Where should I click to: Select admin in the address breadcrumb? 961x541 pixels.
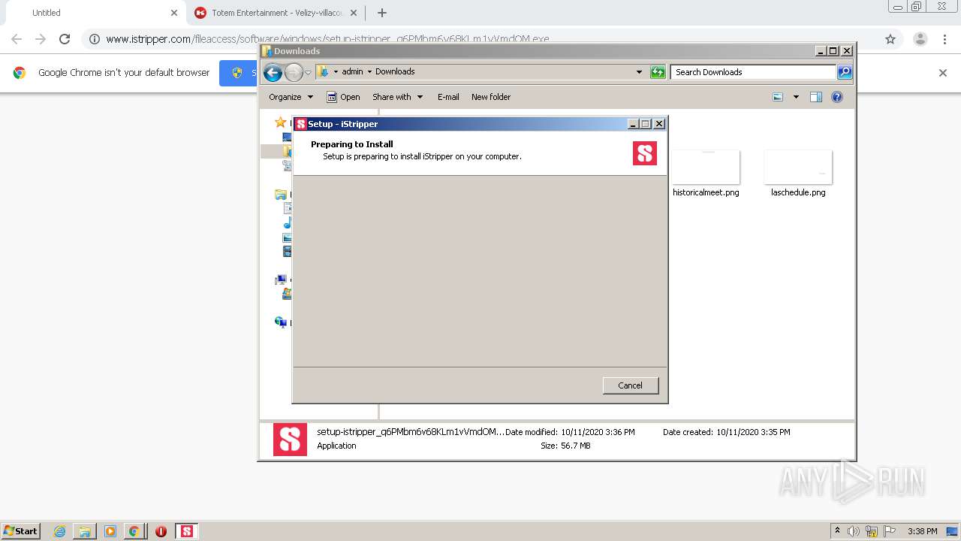coord(352,71)
